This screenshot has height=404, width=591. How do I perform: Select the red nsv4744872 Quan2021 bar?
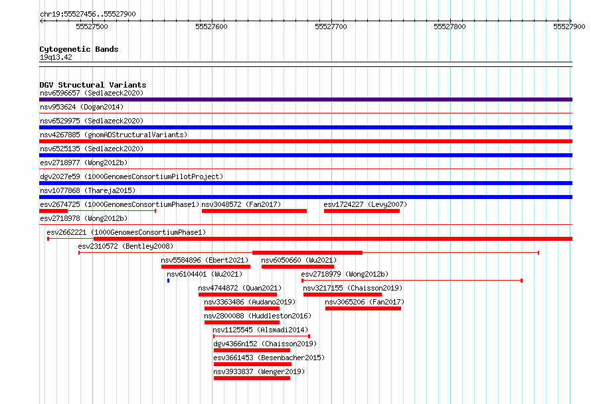tap(238, 295)
